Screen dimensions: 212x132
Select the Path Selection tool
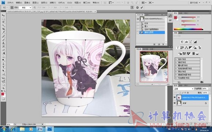click(3, 71)
